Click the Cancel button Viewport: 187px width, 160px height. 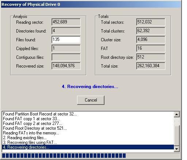[91, 100]
